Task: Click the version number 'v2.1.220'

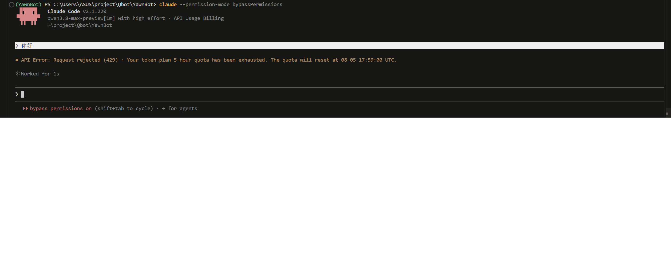Action: click(94, 11)
